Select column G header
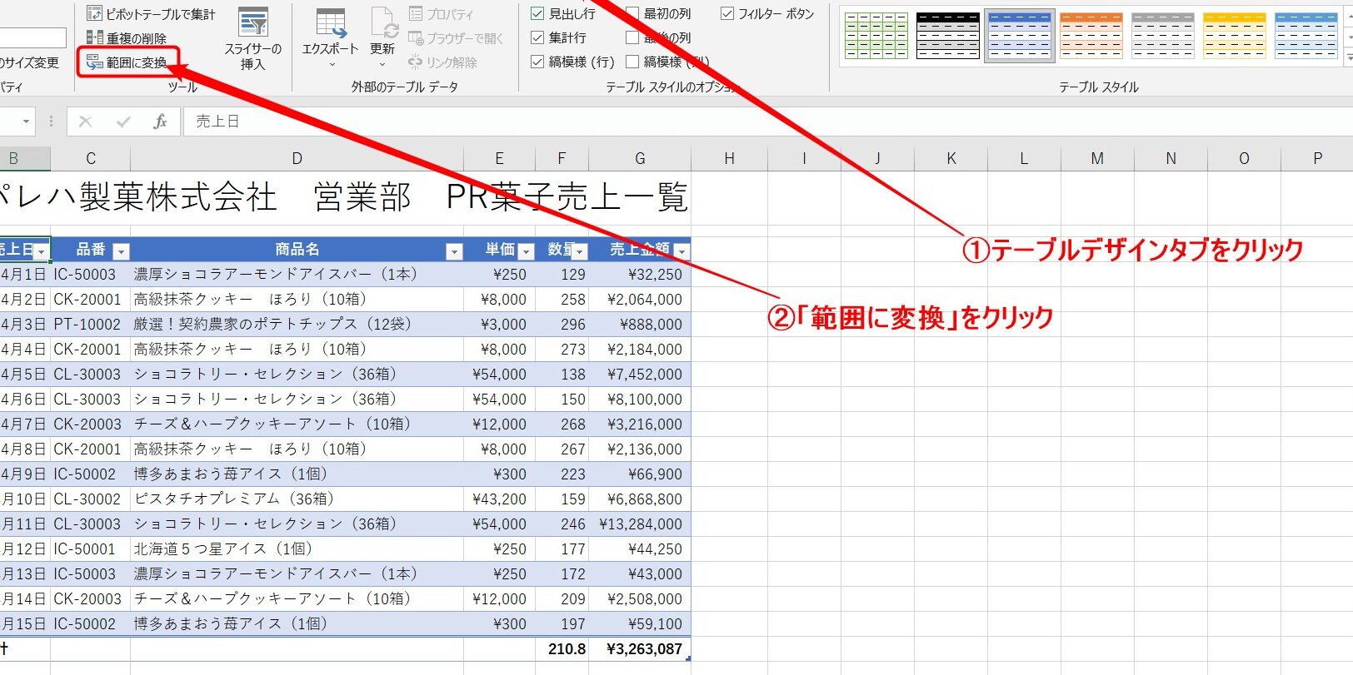Screen dimensions: 1353x675 coord(640,158)
